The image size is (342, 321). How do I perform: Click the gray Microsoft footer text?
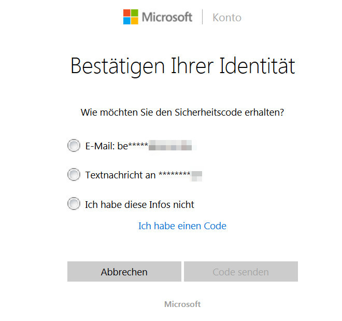(x=182, y=304)
